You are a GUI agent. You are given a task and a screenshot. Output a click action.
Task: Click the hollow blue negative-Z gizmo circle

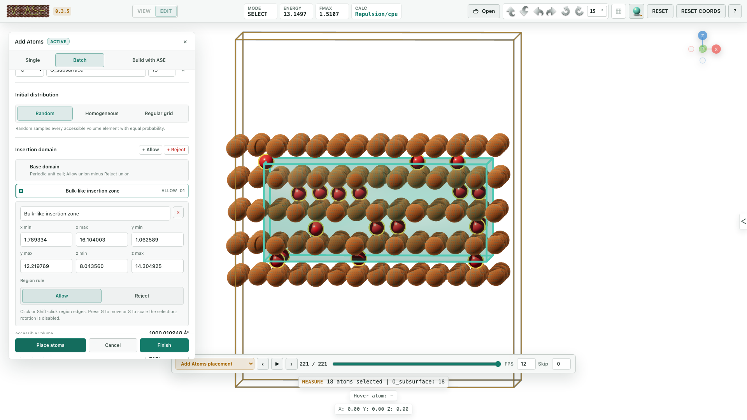click(703, 61)
